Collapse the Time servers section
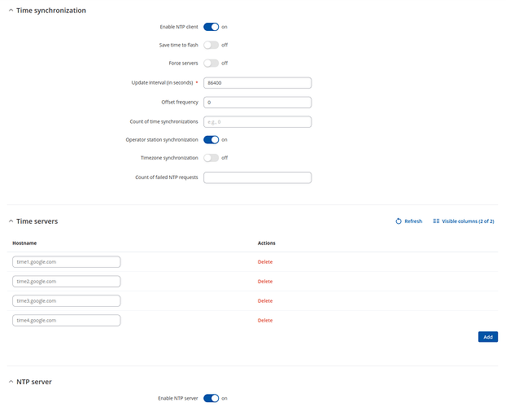Viewport: 506px width, 407px height. [11, 221]
